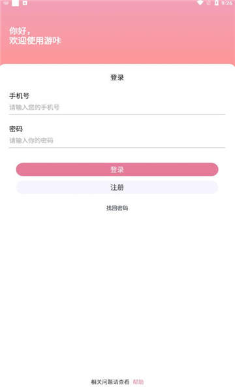Tap the 密码 field label
This screenshot has width=235, height=392.
(16, 129)
